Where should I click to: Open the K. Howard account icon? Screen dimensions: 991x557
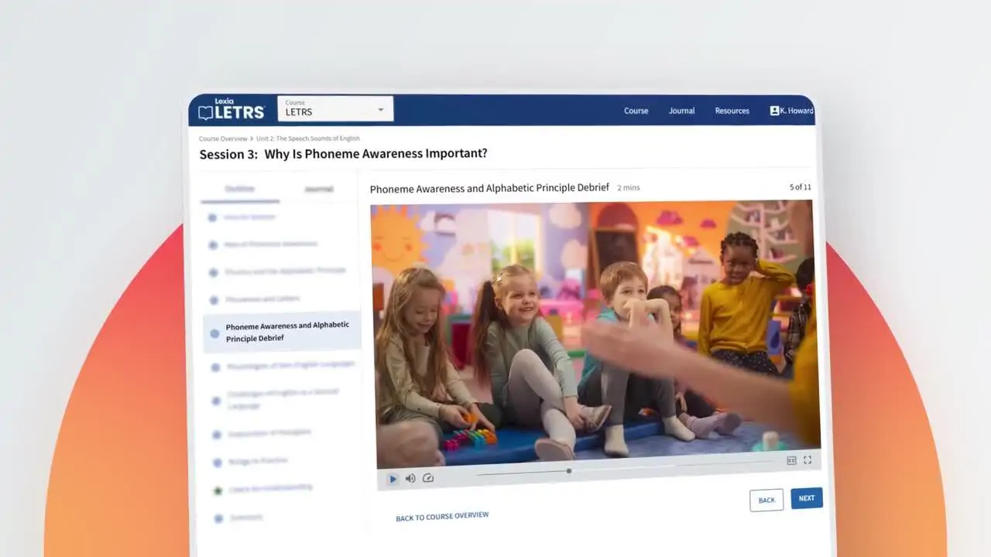click(x=774, y=110)
